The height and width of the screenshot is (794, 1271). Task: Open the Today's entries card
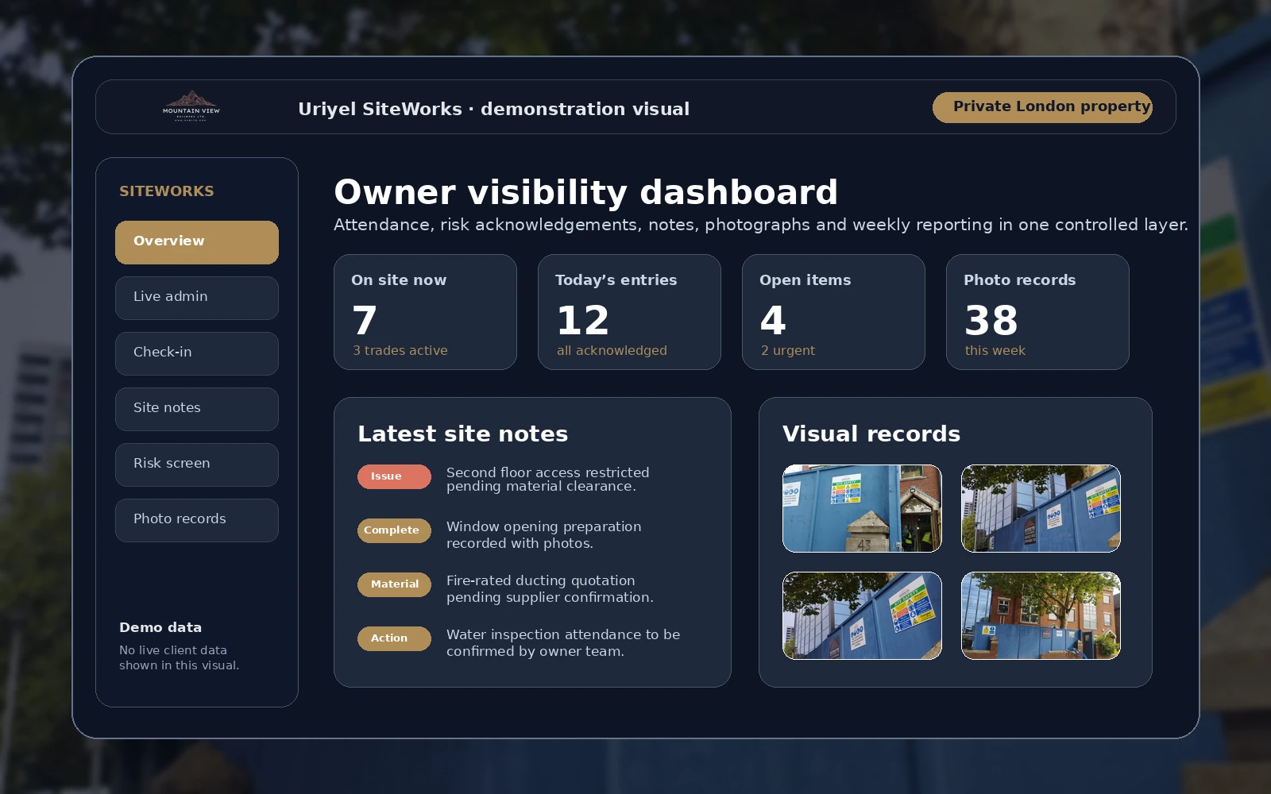pos(629,312)
